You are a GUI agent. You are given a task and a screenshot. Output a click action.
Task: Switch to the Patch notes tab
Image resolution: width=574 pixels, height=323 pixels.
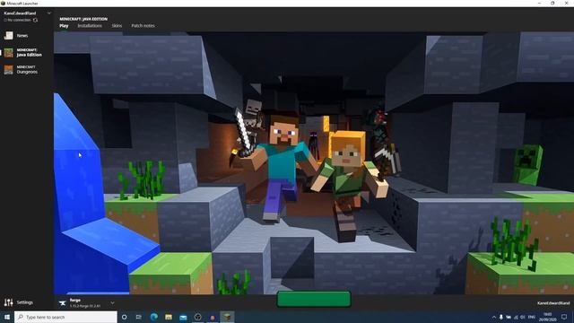143,26
